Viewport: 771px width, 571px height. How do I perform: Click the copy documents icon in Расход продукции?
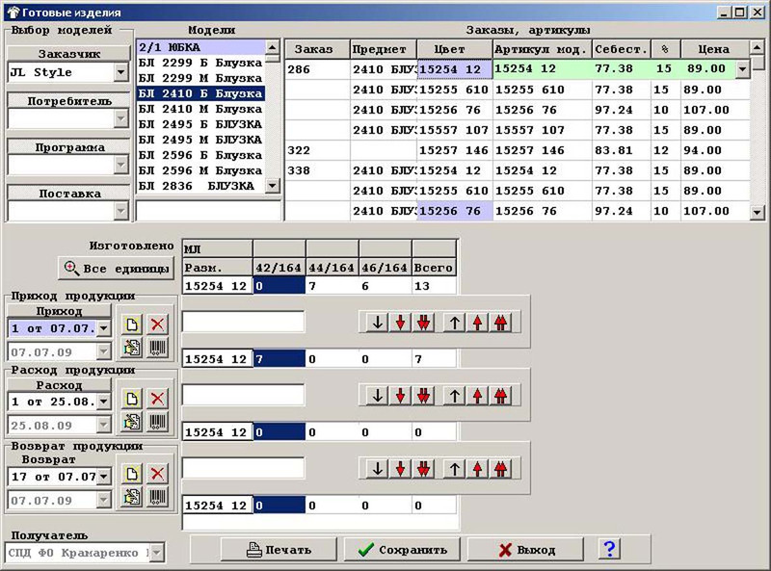[132, 422]
